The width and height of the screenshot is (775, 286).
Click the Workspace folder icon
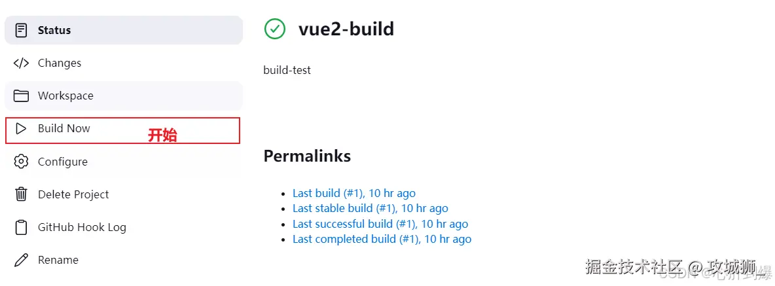22,96
